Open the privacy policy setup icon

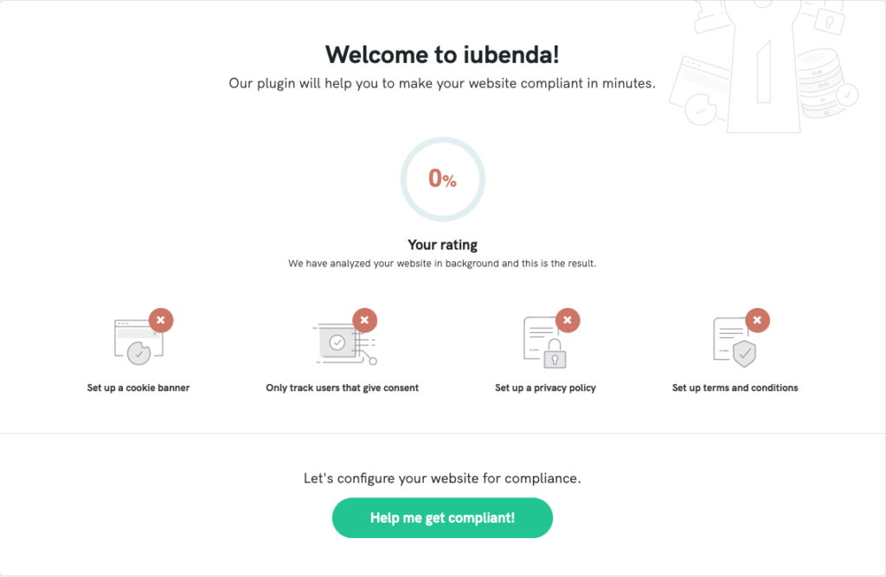(545, 340)
